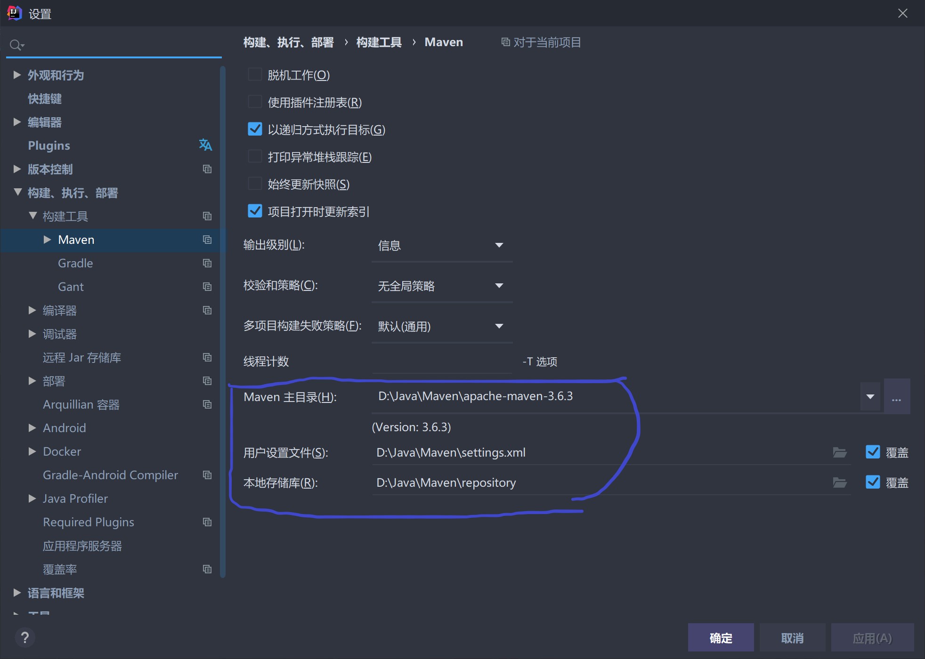Screen dimensions: 925x659
Task: Close the 设置 dialog window
Action: click(x=902, y=13)
